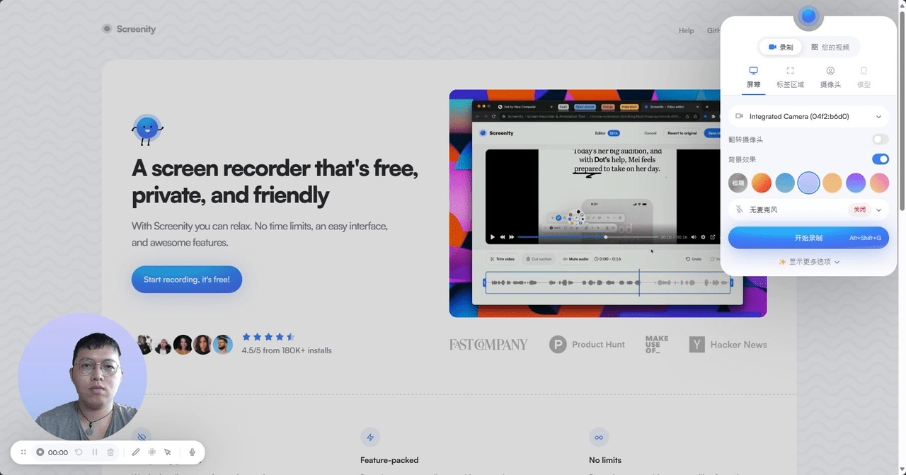Click the pen drawing tool in recording toolbar
Viewport: 906px width, 475px height.
136,452
